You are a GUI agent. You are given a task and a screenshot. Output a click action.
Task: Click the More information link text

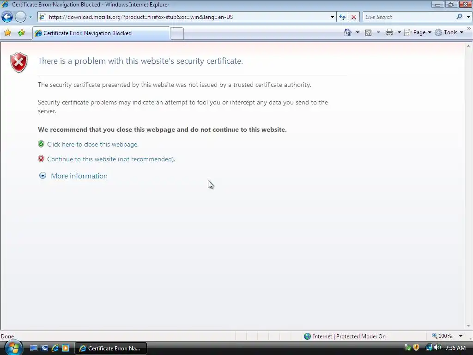(79, 176)
